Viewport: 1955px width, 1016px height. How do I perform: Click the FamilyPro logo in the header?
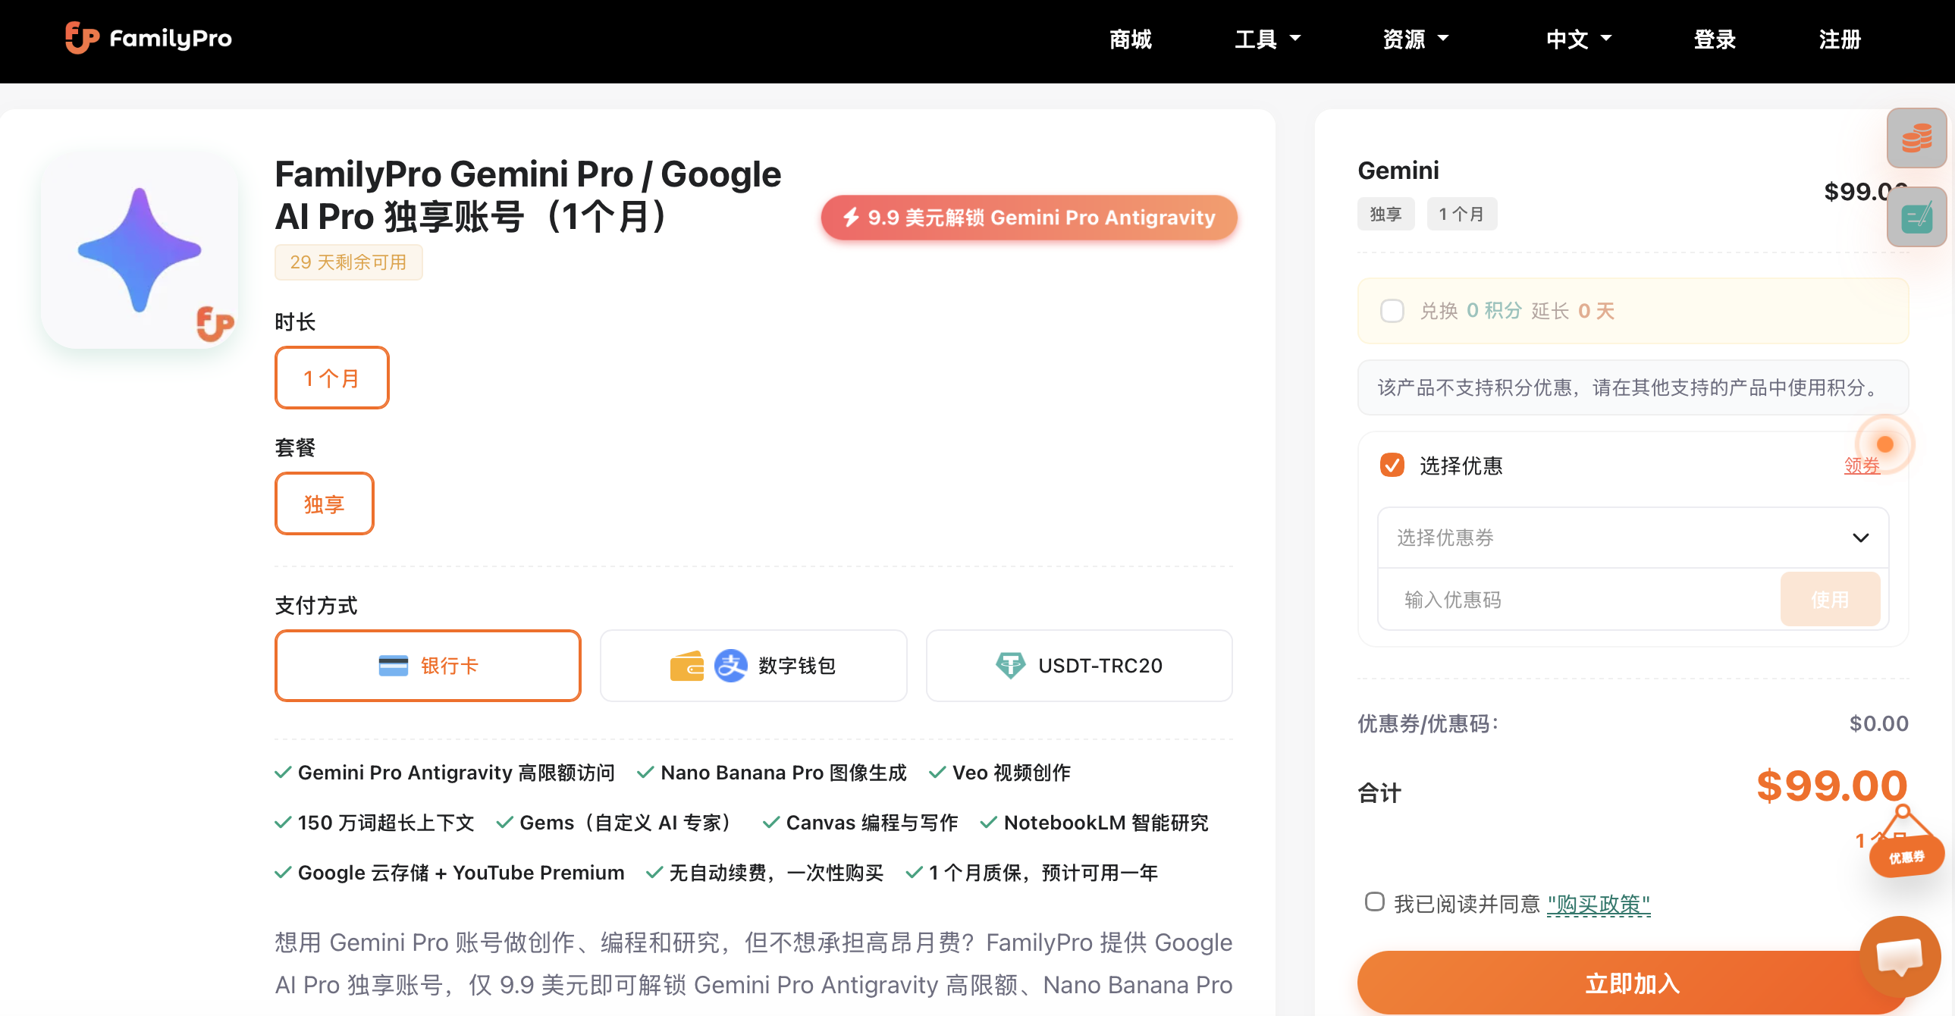coord(148,38)
